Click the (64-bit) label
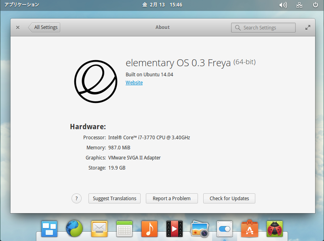The image size is (324, 241). click(x=245, y=62)
